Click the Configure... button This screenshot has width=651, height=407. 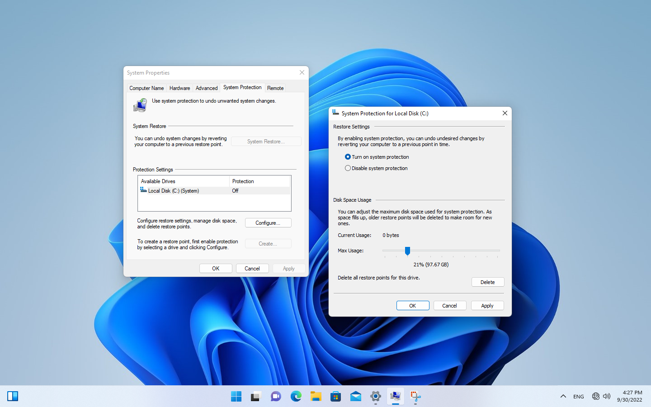pos(268,223)
